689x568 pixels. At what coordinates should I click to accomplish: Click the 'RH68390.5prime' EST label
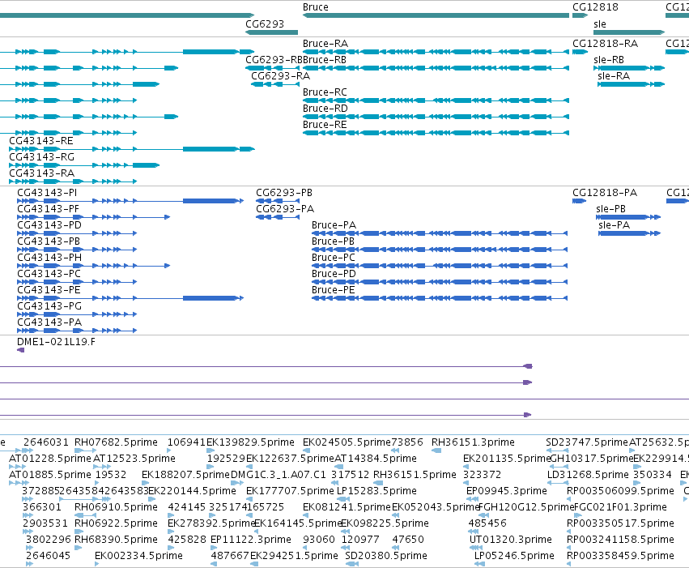[x=116, y=539]
